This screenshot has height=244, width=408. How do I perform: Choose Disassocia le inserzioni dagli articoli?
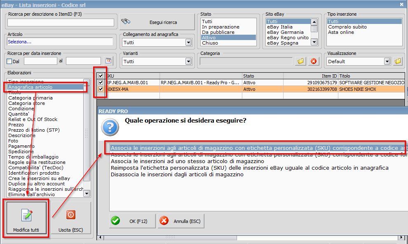pyautogui.click(x=177, y=174)
